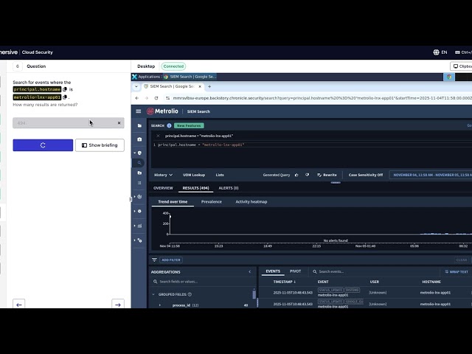Switch to the OVERVIEW tab
This screenshot has width=472, height=354.
(x=163, y=188)
